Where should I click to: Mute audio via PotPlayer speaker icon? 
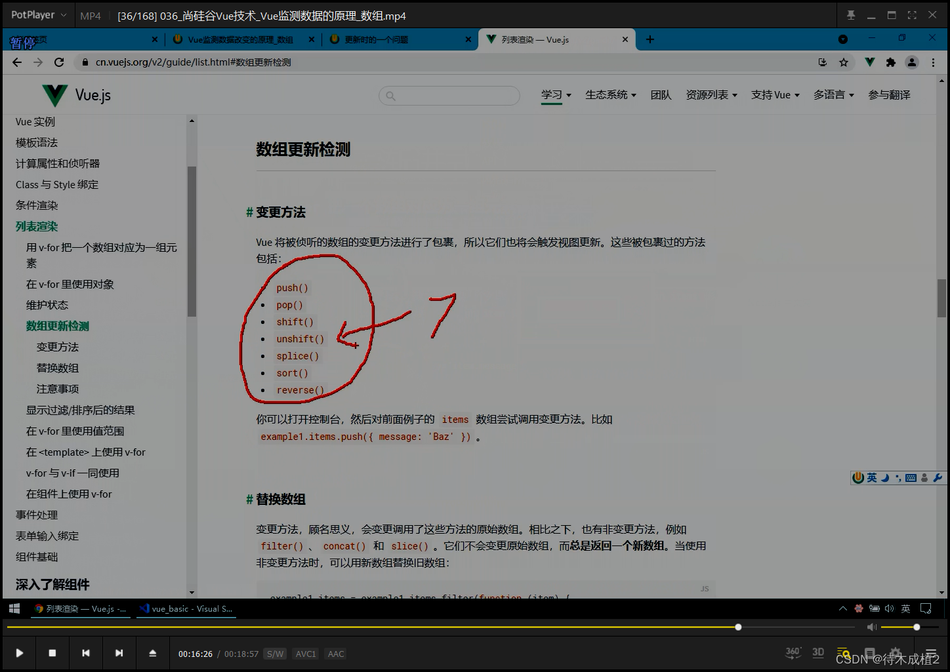click(872, 627)
